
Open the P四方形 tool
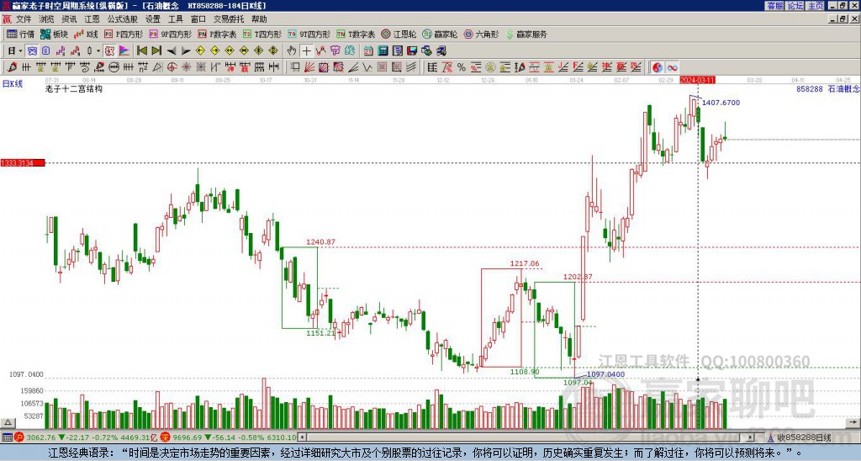point(124,34)
